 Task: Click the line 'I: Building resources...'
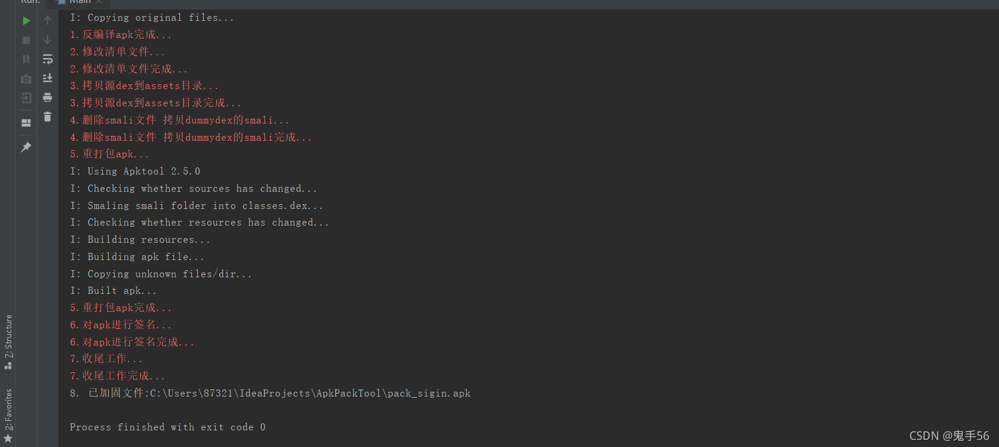click(140, 240)
